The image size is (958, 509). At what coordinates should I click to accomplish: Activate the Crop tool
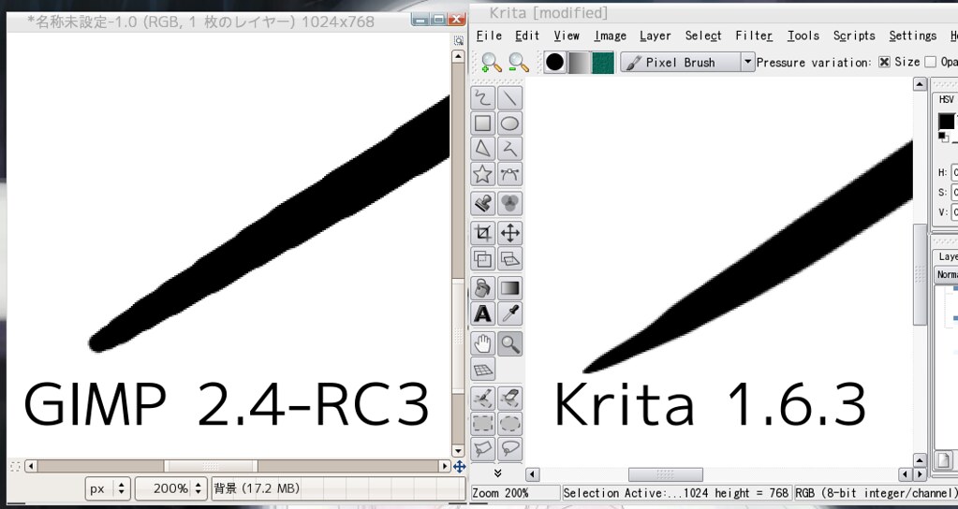tap(482, 233)
